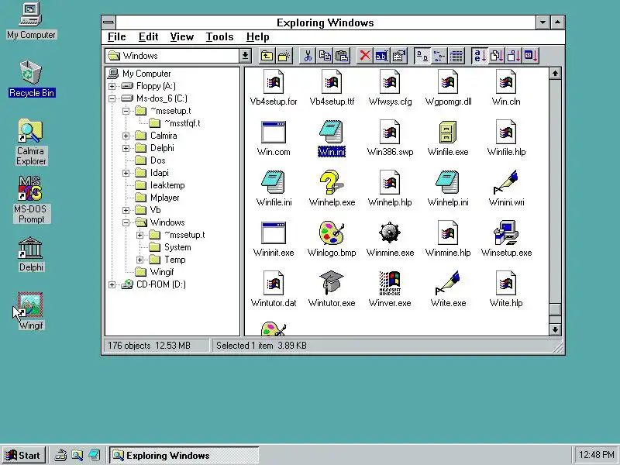Select the Winver.exe Windows logo icon
The image size is (620, 465).
point(390,283)
